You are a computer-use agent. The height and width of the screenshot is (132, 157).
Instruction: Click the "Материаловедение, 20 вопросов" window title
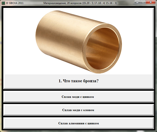point(80,3)
